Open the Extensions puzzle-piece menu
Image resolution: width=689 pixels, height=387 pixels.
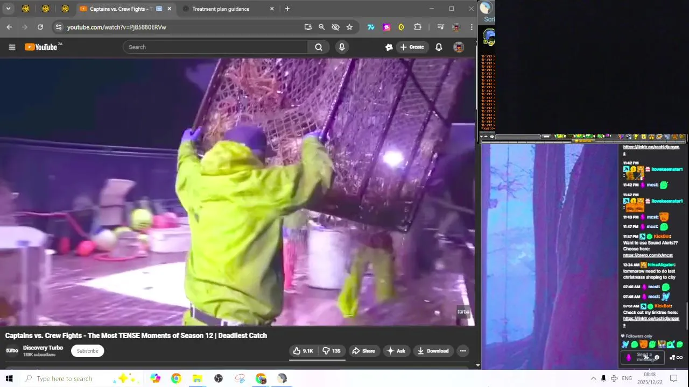(418, 27)
